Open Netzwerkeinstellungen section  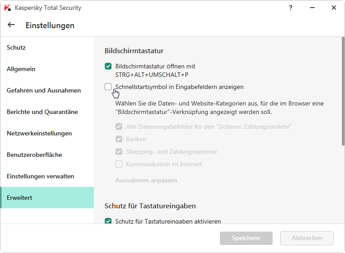47,133
